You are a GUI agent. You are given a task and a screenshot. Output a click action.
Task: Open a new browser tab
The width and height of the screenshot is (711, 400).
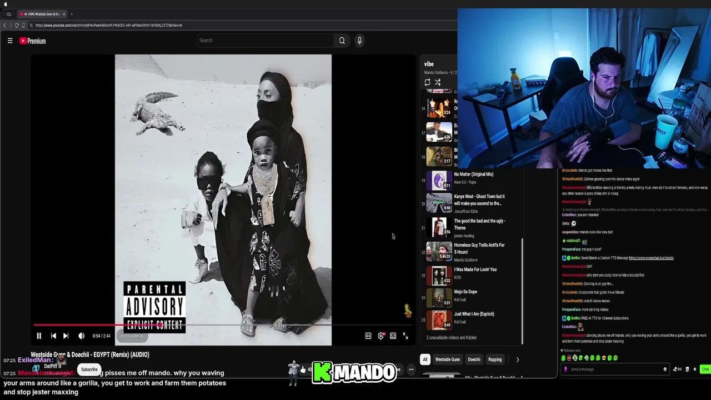click(72, 14)
